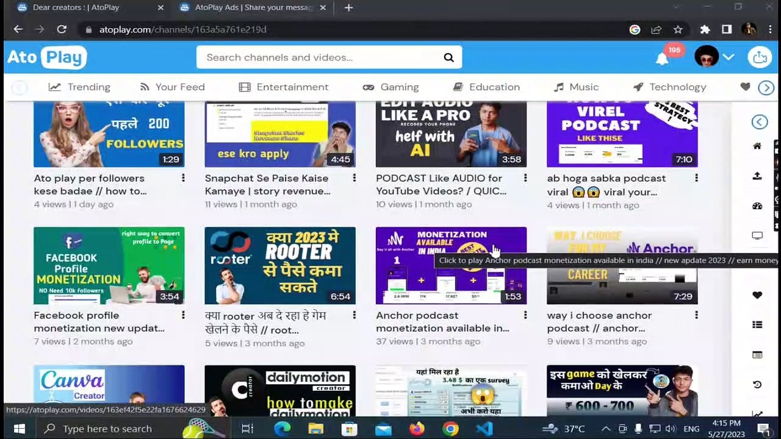Open Chrome extensions puzzle icon

point(705,29)
